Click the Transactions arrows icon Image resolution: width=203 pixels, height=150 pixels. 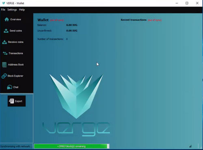[5, 53]
